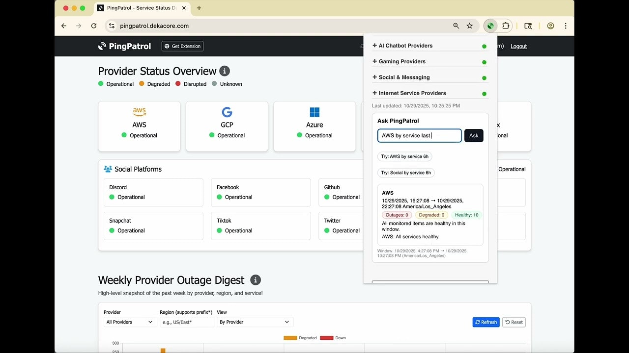
Task: Open a new browser tab
Action: pos(199,8)
